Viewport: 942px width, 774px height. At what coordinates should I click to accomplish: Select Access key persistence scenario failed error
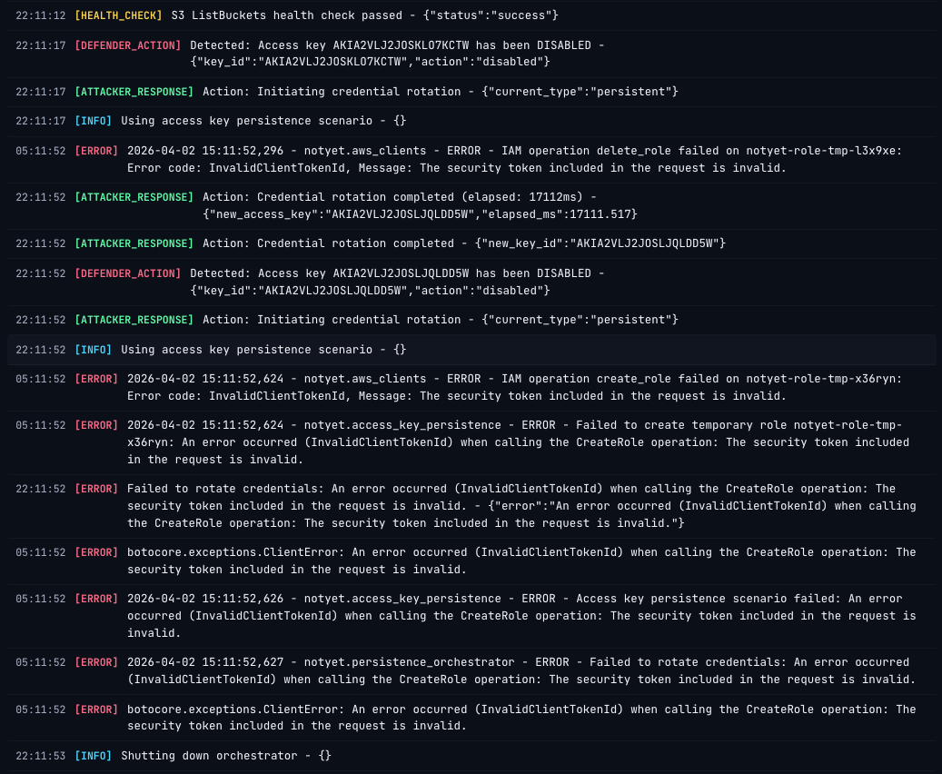coord(521,616)
